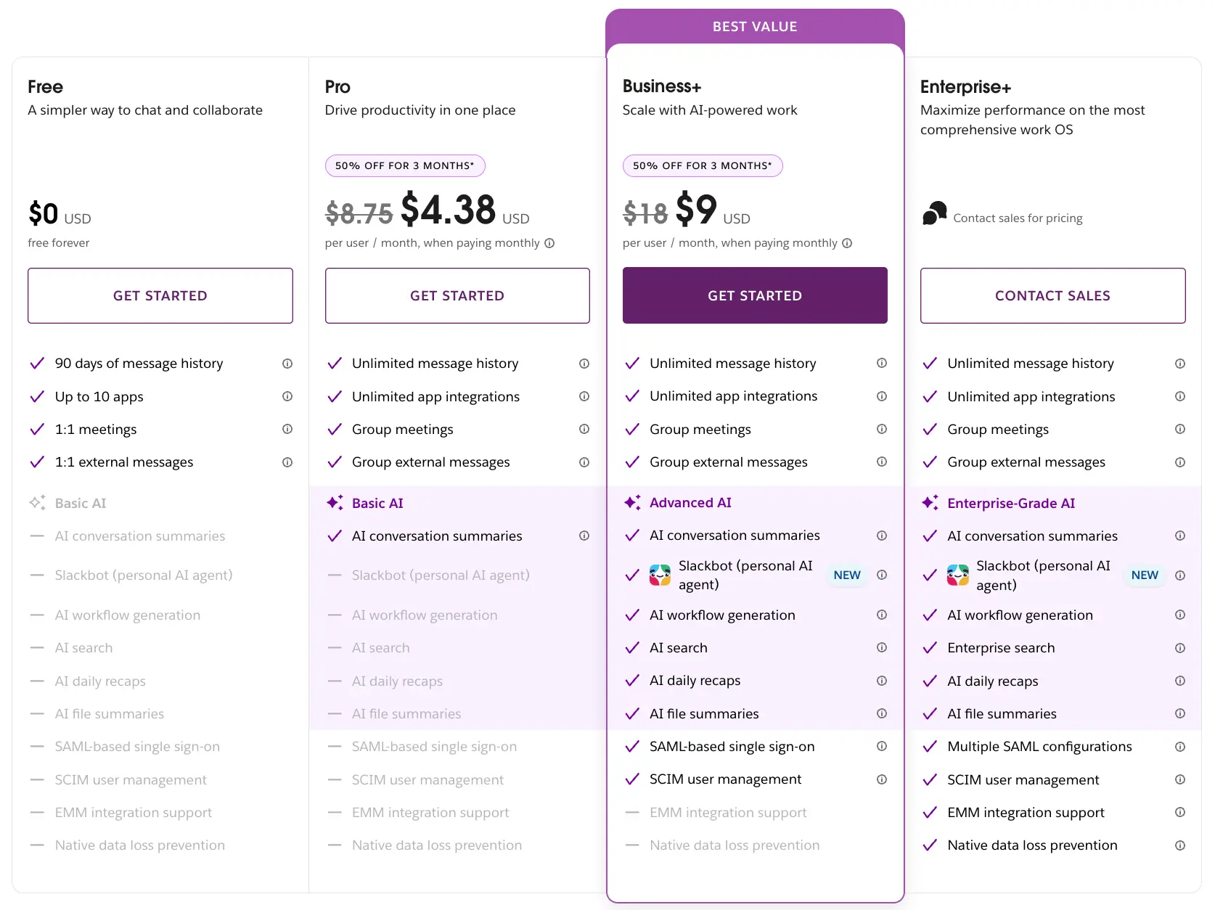Click the sparkle icon beside Enterprise-Grade AI
This screenshot has width=1215, height=910.
point(930,502)
